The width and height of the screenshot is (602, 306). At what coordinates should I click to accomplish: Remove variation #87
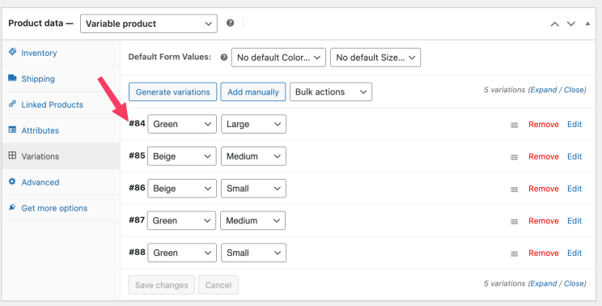[x=543, y=221]
